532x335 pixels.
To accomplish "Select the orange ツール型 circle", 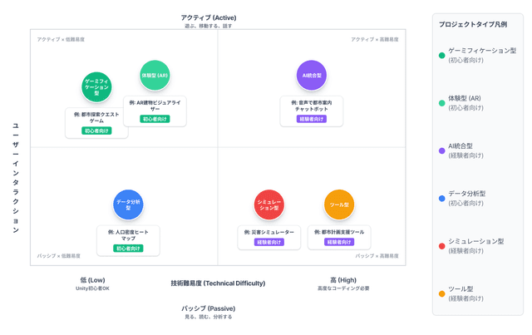I will (x=338, y=204).
